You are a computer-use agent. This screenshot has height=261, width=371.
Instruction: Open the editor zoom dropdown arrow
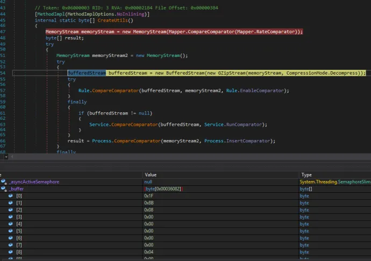coord(6,157)
